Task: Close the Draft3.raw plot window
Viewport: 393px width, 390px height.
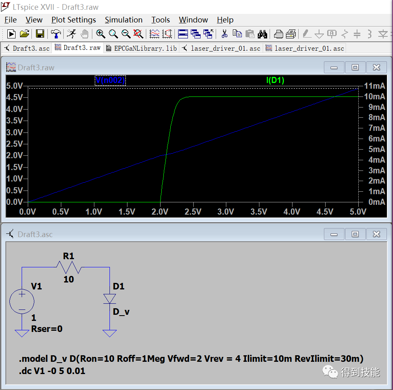Action: [x=377, y=67]
